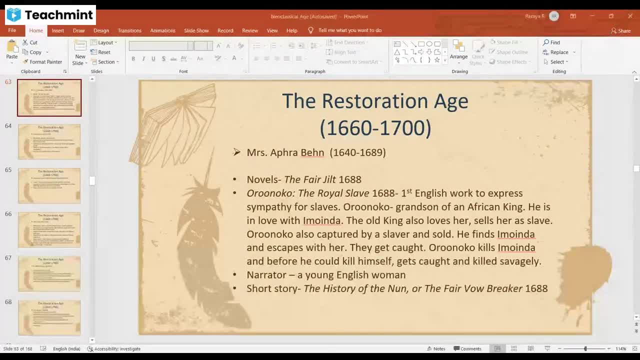Viewport: 640px width, 360px height.
Task: Toggle Strikethrough formatting
Action: pos(173,58)
